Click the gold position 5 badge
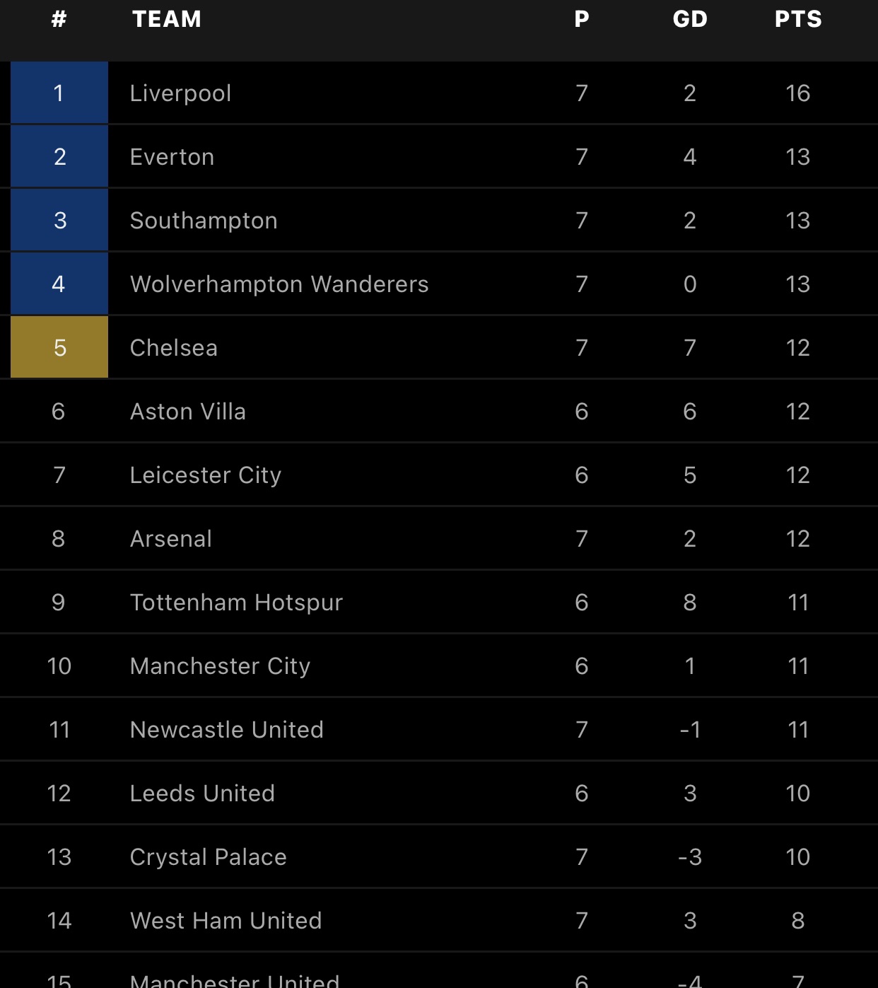878x988 pixels. click(x=59, y=347)
